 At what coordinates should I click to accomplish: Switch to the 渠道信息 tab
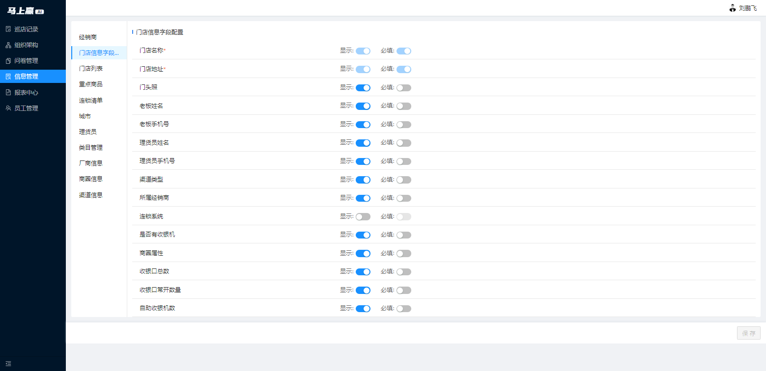tap(99, 195)
